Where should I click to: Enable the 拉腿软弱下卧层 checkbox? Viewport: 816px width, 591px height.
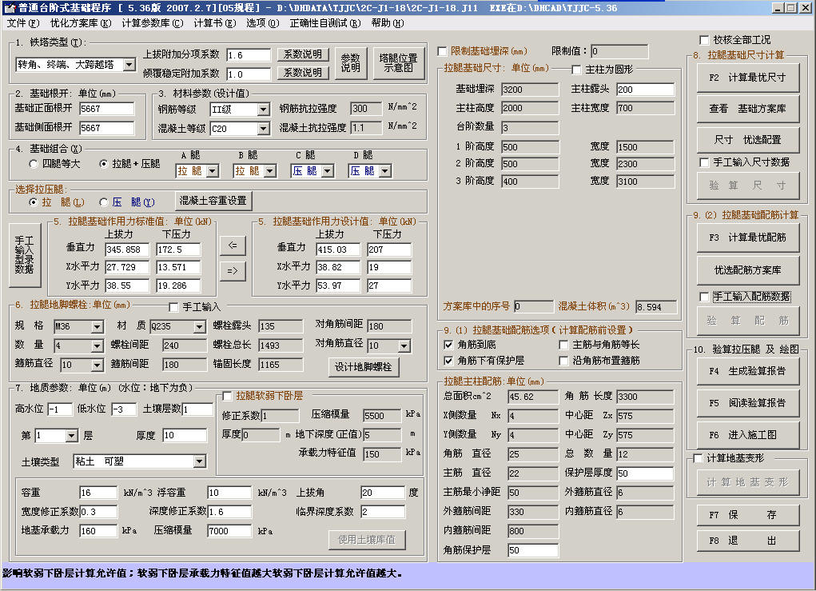click(227, 396)
